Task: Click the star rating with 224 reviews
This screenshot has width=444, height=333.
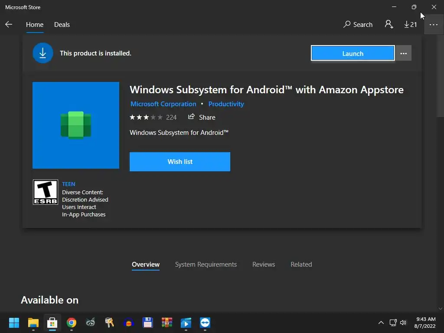Action: (153, 117)
